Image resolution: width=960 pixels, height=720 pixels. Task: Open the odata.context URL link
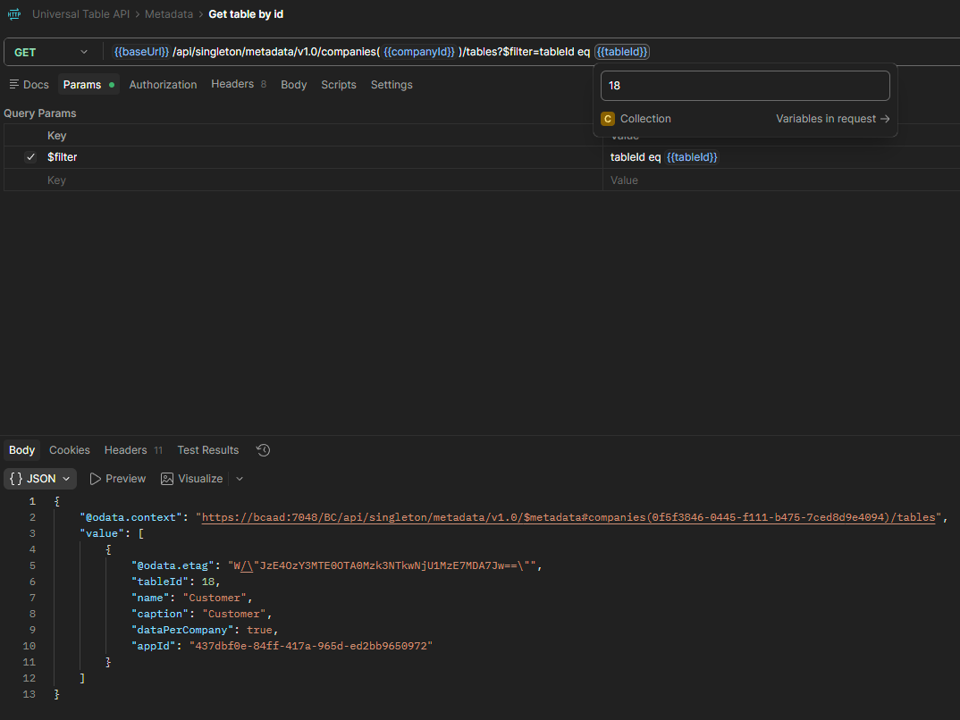point(568,517)
